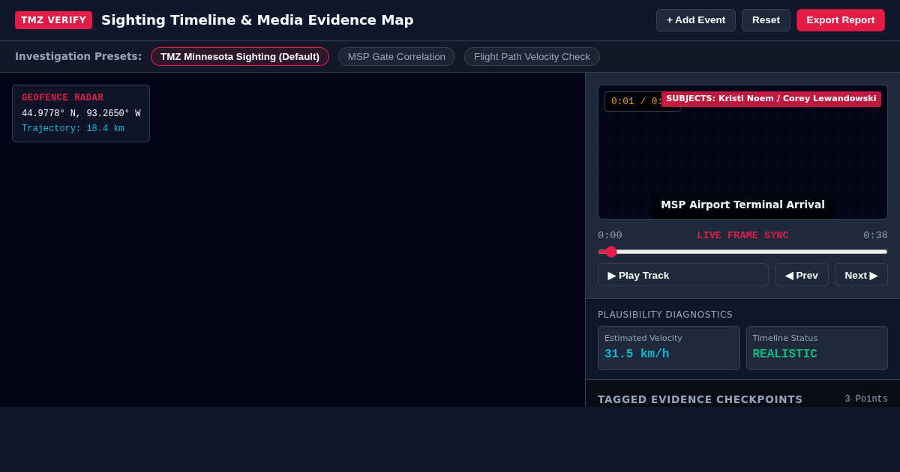The width and height of the screenshot is (900, 472).
Task: Switch to MSP Gate Correlation preset
Action: coord(397,57)
